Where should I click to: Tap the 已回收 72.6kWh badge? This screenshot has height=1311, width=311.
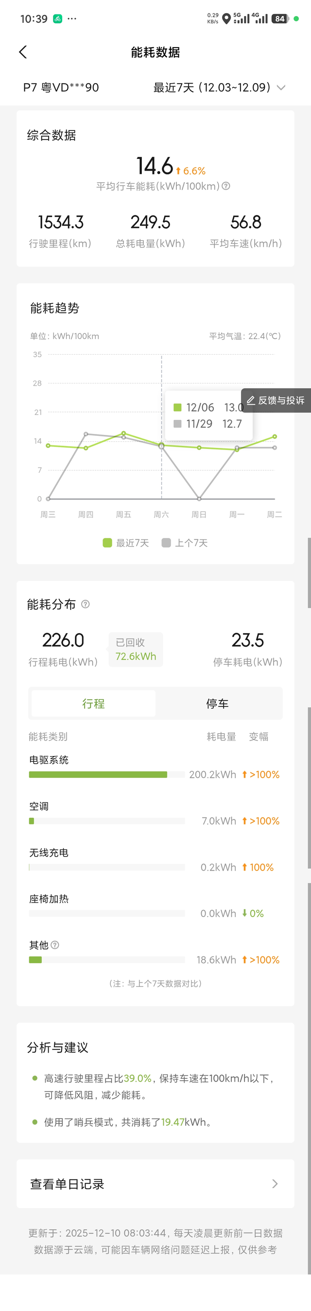(136, 649)
